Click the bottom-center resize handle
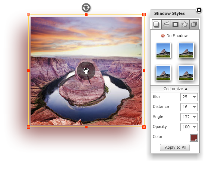 tap(86, 127)
